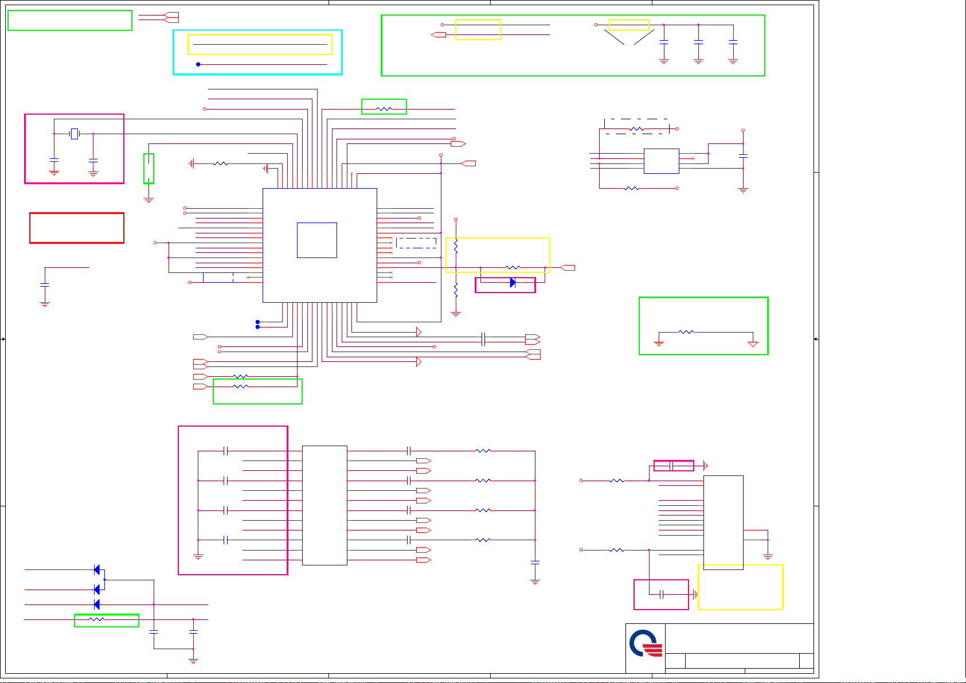Image resolution: width=966 pixels, height=683 pixels.
Task: Select the capacitor in the thin pink box
Action: (x=671, y=466)
